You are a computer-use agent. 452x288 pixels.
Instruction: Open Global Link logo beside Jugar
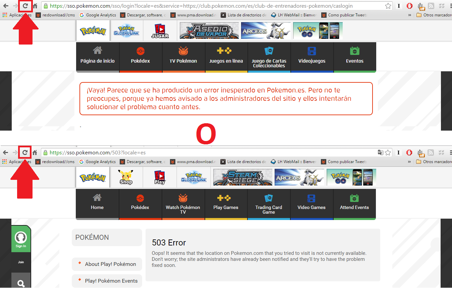126,31
